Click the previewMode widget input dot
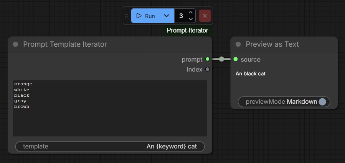Screen dimensions: 345x163 pyautogui.click(x=322, y=102)
